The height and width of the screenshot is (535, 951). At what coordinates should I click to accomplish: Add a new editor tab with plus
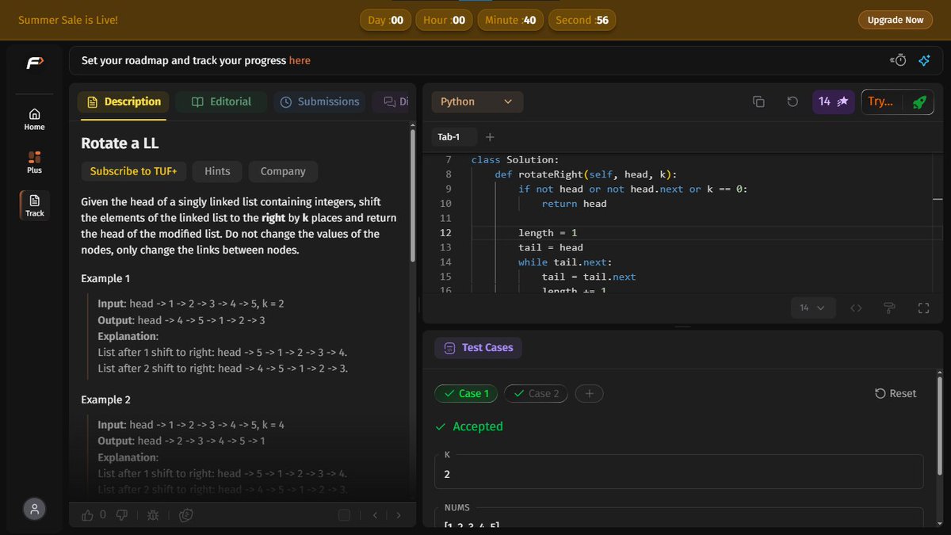[x=490, y=137]
